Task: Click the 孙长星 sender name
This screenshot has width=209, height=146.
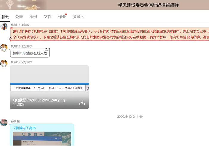Action: tap(16, 121)
